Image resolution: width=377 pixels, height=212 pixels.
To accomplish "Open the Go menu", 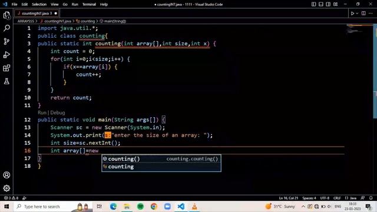I will [x=65, y=4].
